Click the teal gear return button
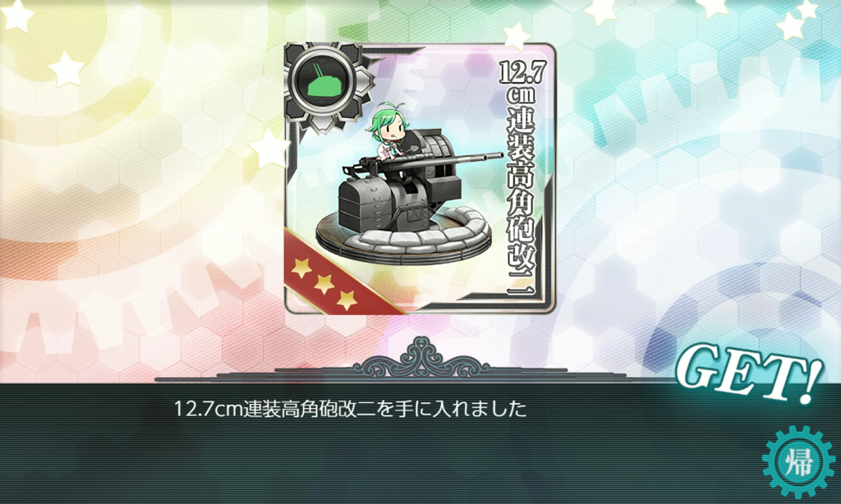Screen dimensions: 841x504 click(798, 461)
